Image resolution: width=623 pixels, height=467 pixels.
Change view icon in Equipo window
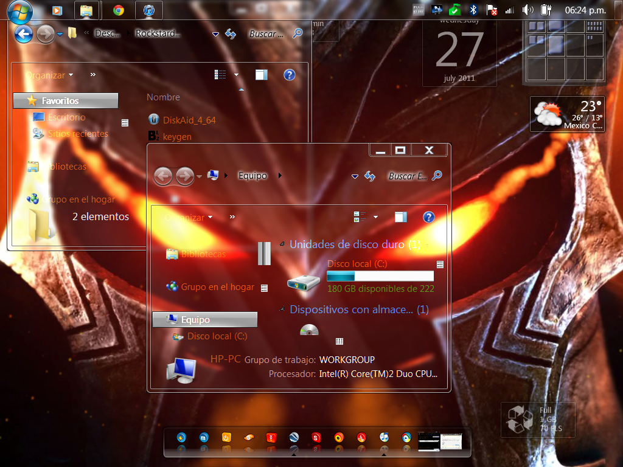pyautogui.click(x=360, y=217)
